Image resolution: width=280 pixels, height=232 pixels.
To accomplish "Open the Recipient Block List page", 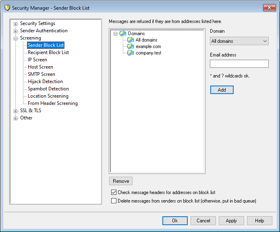I will pos(48,52).
